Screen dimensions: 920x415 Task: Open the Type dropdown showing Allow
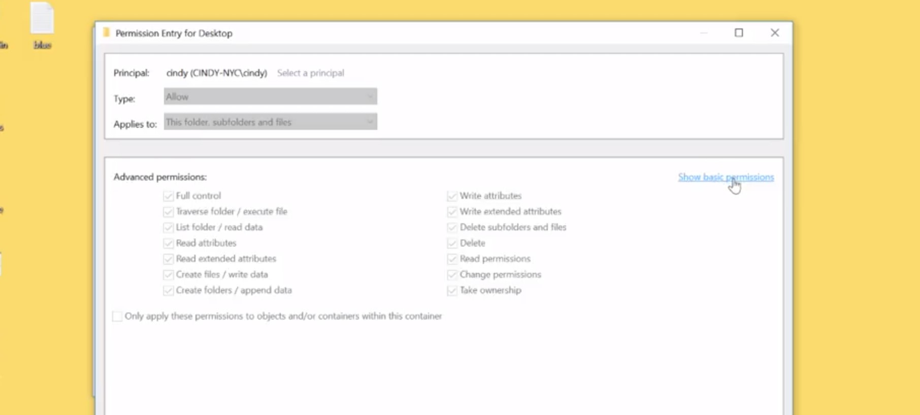pos(270,96)
